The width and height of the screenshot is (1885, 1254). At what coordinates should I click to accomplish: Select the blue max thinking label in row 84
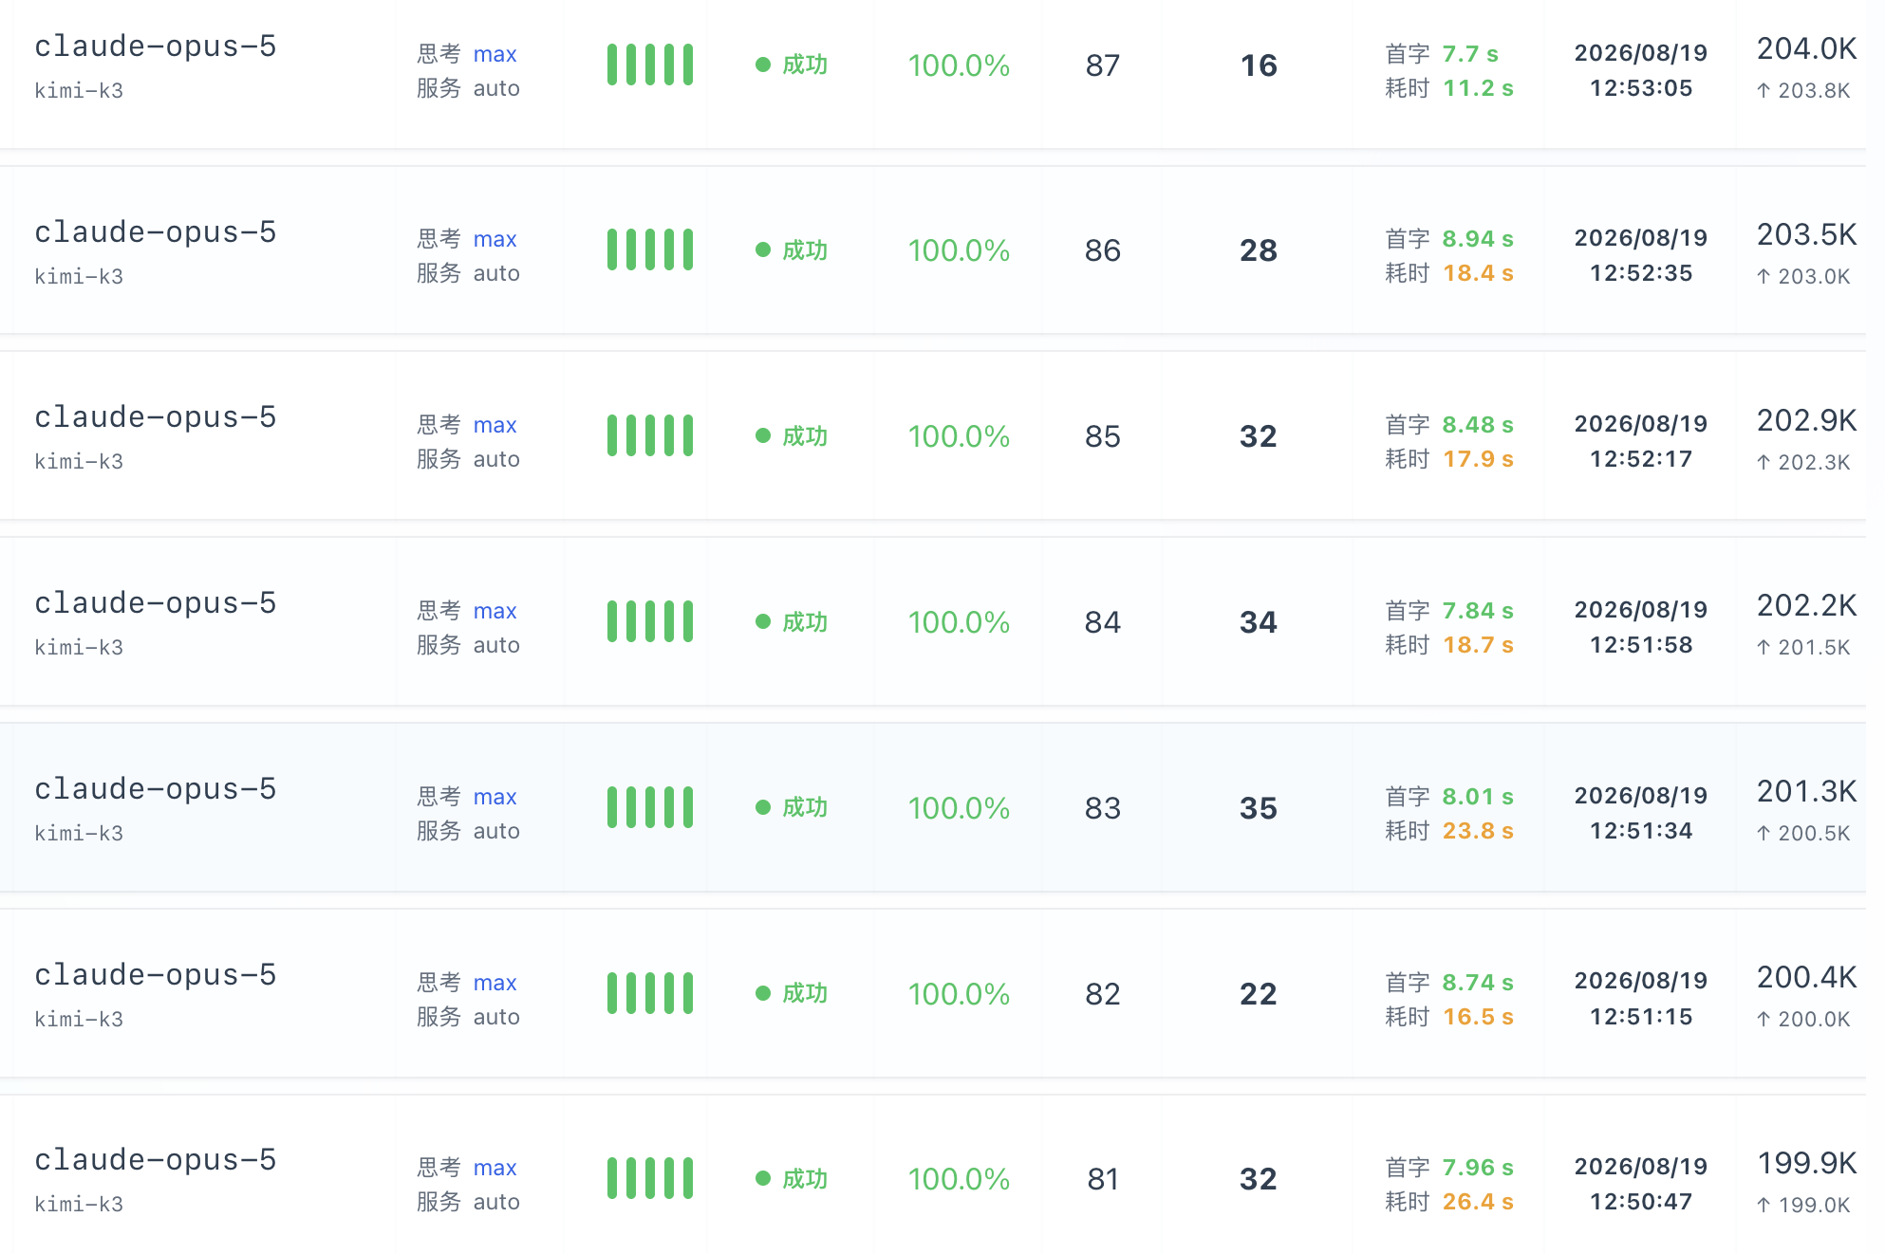[495, 611]
